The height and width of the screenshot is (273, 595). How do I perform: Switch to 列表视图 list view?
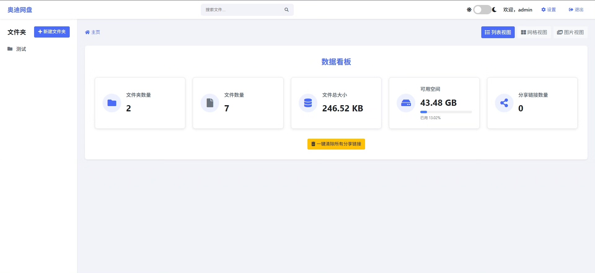pos(498,32)
